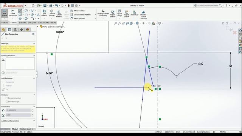Click the New document icon
242x136 pixels.
tap(33, 6)
